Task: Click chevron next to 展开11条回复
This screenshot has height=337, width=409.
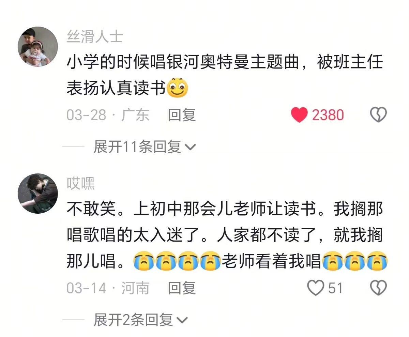Action: click(x=190, y=147)
